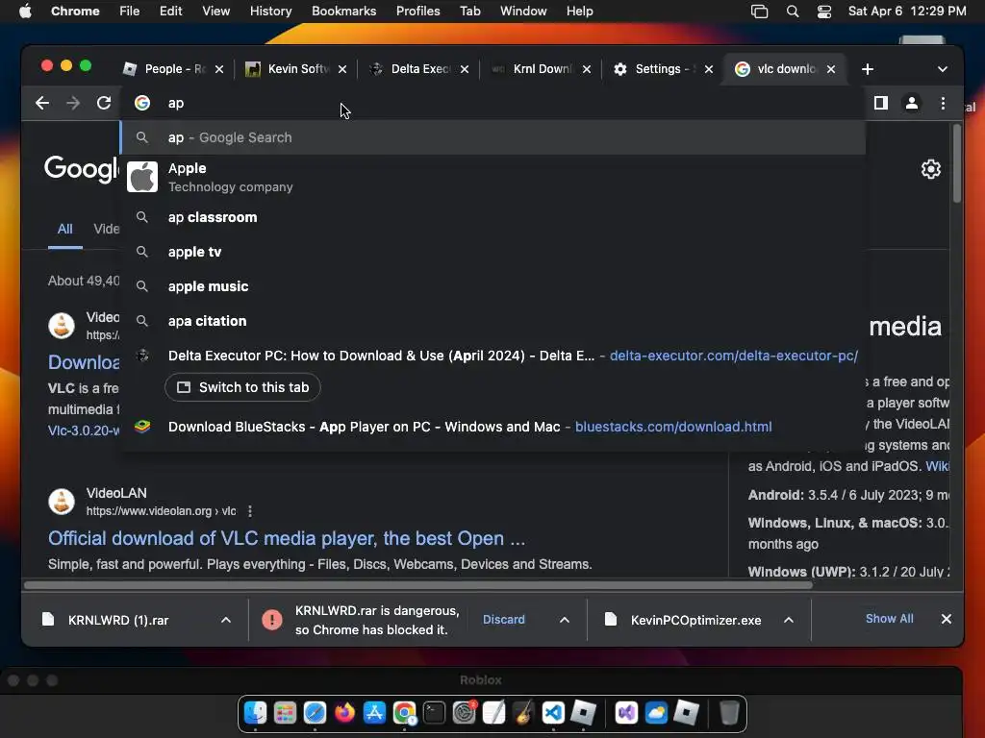Select the 'apple music' suggestion
The image size is (985, 738).
tap(492, 286)
